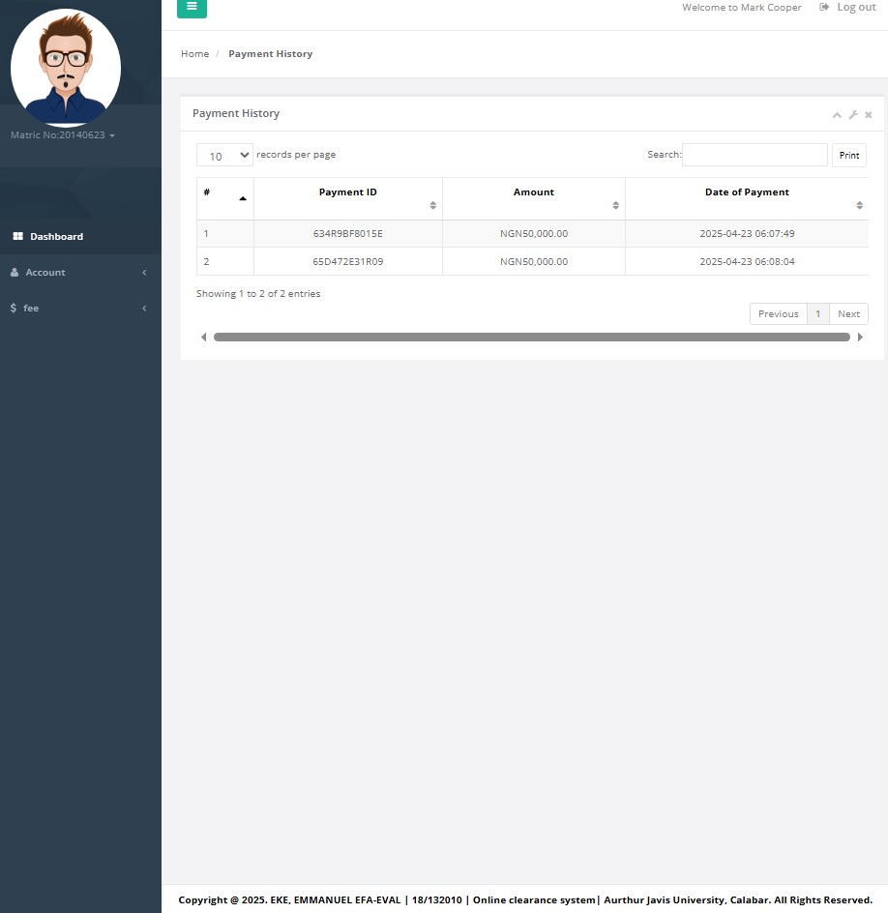The image size is (888, 913).
Task: Open Matric No:20140623 dropdown
Action: pyautogui.click(x=62, y=135)
